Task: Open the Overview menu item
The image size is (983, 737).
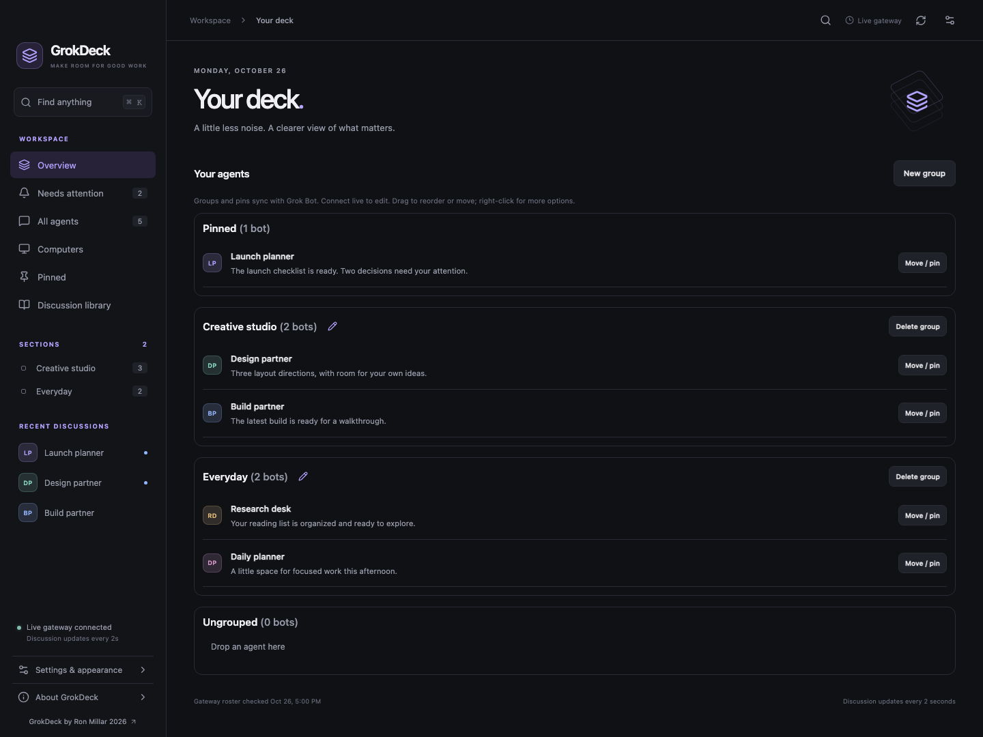Action: pyautogui.click(x=83, y=165)
